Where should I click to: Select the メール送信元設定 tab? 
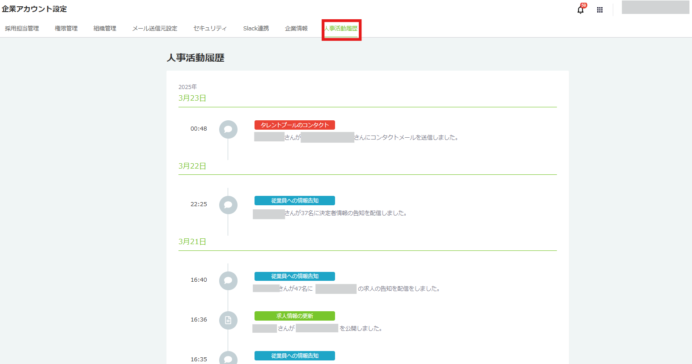pos(155,29)
